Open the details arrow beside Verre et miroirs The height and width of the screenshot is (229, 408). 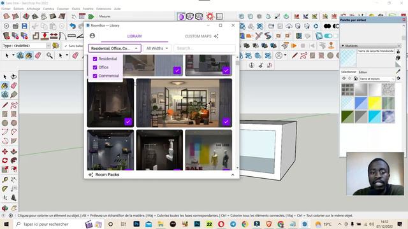click(398, 78)
